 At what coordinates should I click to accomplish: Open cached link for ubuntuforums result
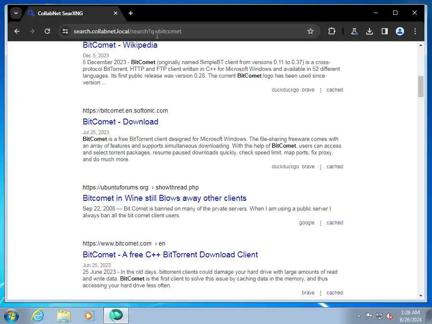(335, 223)
